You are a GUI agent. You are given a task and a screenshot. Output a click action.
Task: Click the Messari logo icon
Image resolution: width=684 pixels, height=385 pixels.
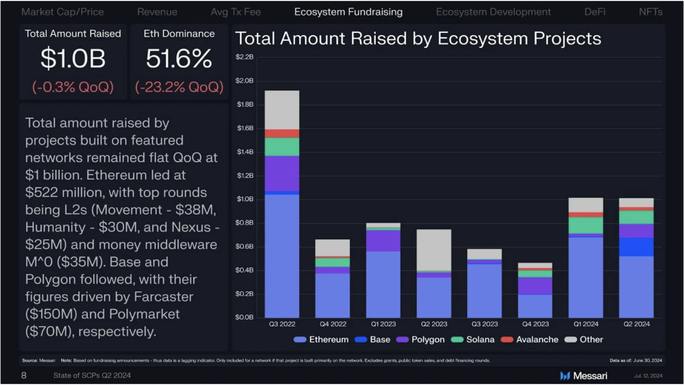coord(565,376)
